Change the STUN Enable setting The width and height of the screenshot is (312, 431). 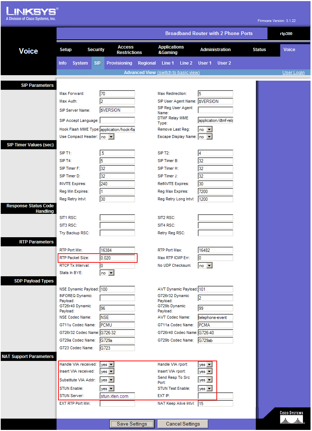[x=107, y=388]
